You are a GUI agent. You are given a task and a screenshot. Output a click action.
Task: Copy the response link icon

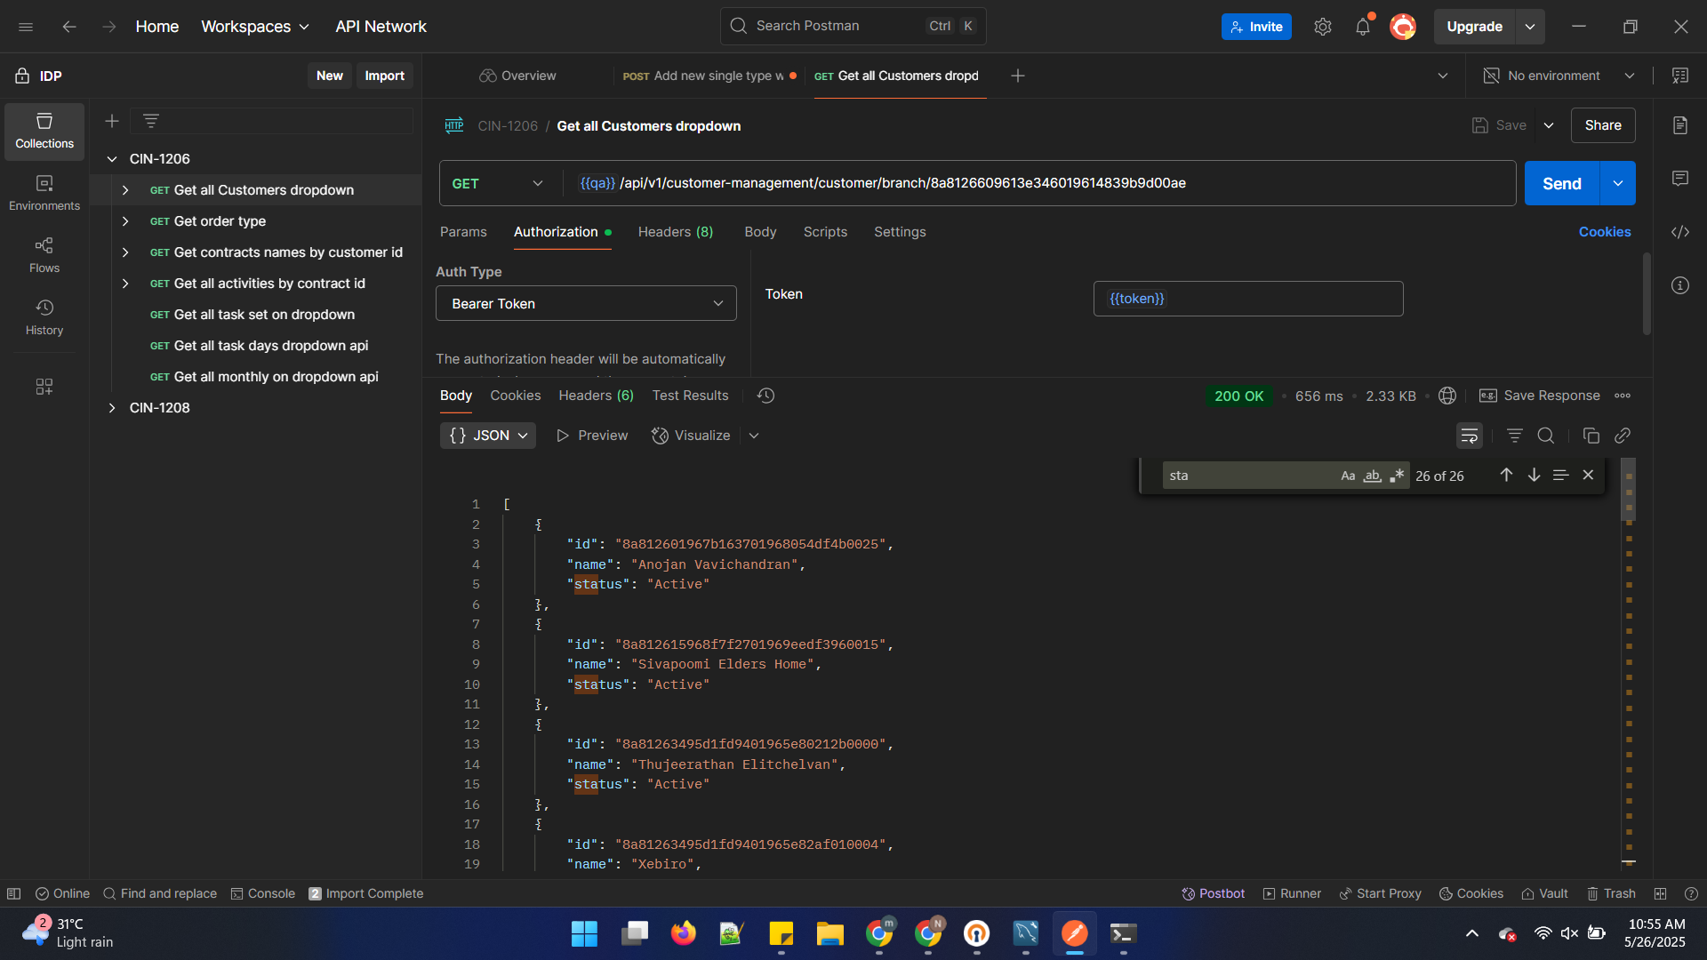(x=1623, y=436)
